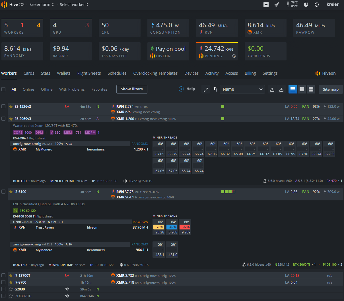Click the download export icon
Viewport: 344px width, 301px height.
point(281,90)
